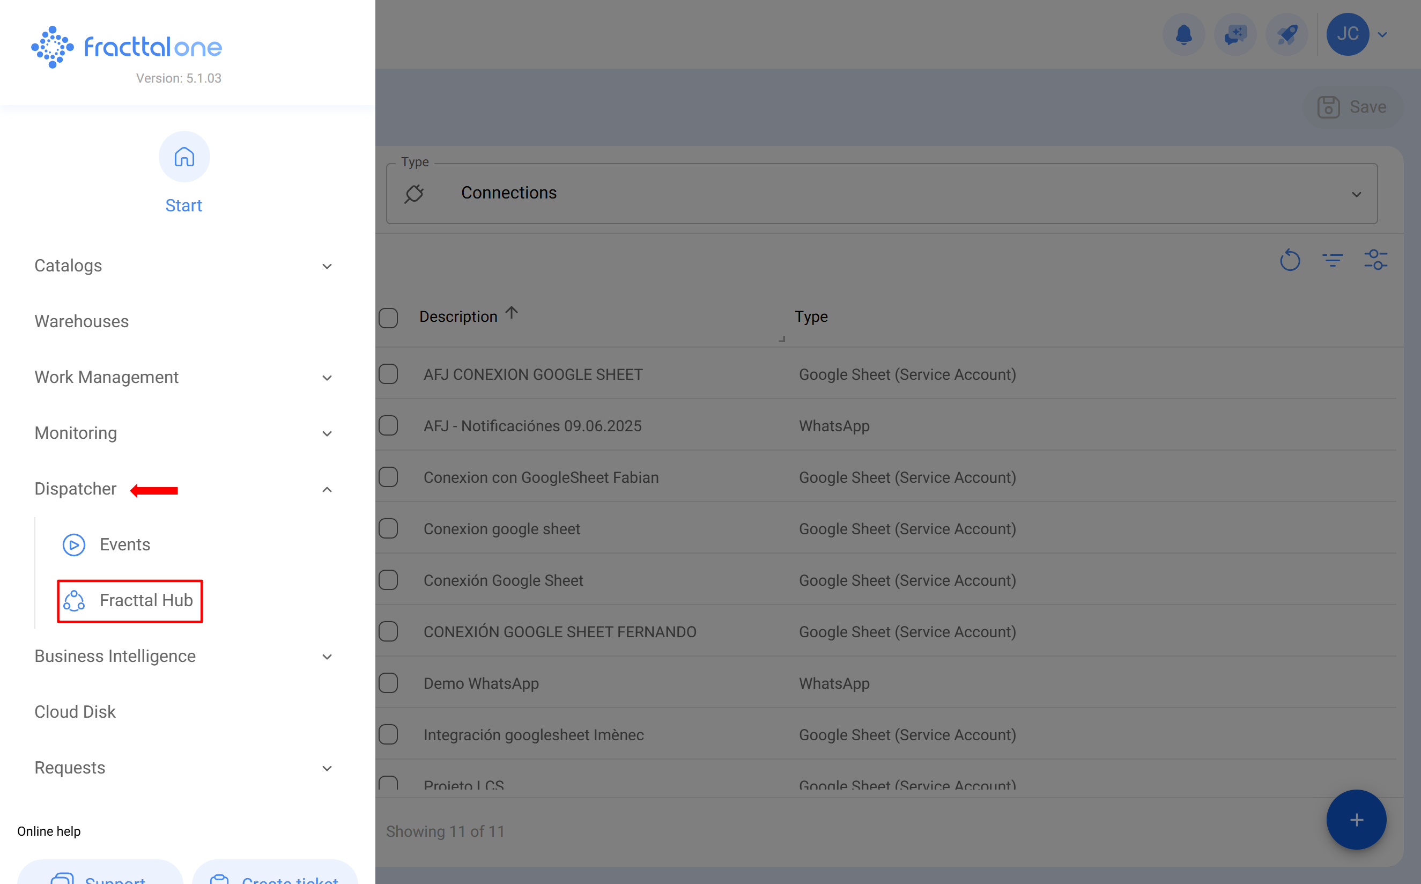Open the column settings sliders icon
This screenshot has height=884, width=1421.
(x=1375, y=260)
